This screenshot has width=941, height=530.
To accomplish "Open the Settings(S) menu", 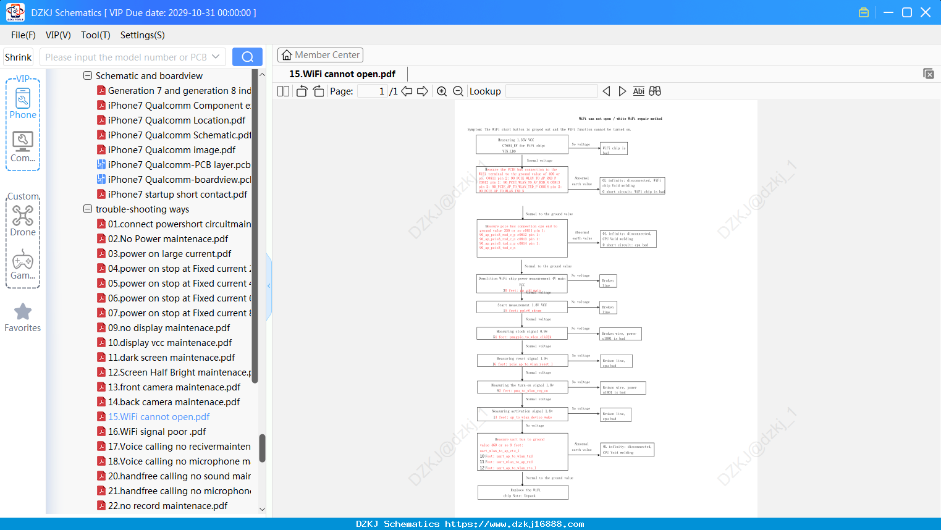I will [143, 35].
